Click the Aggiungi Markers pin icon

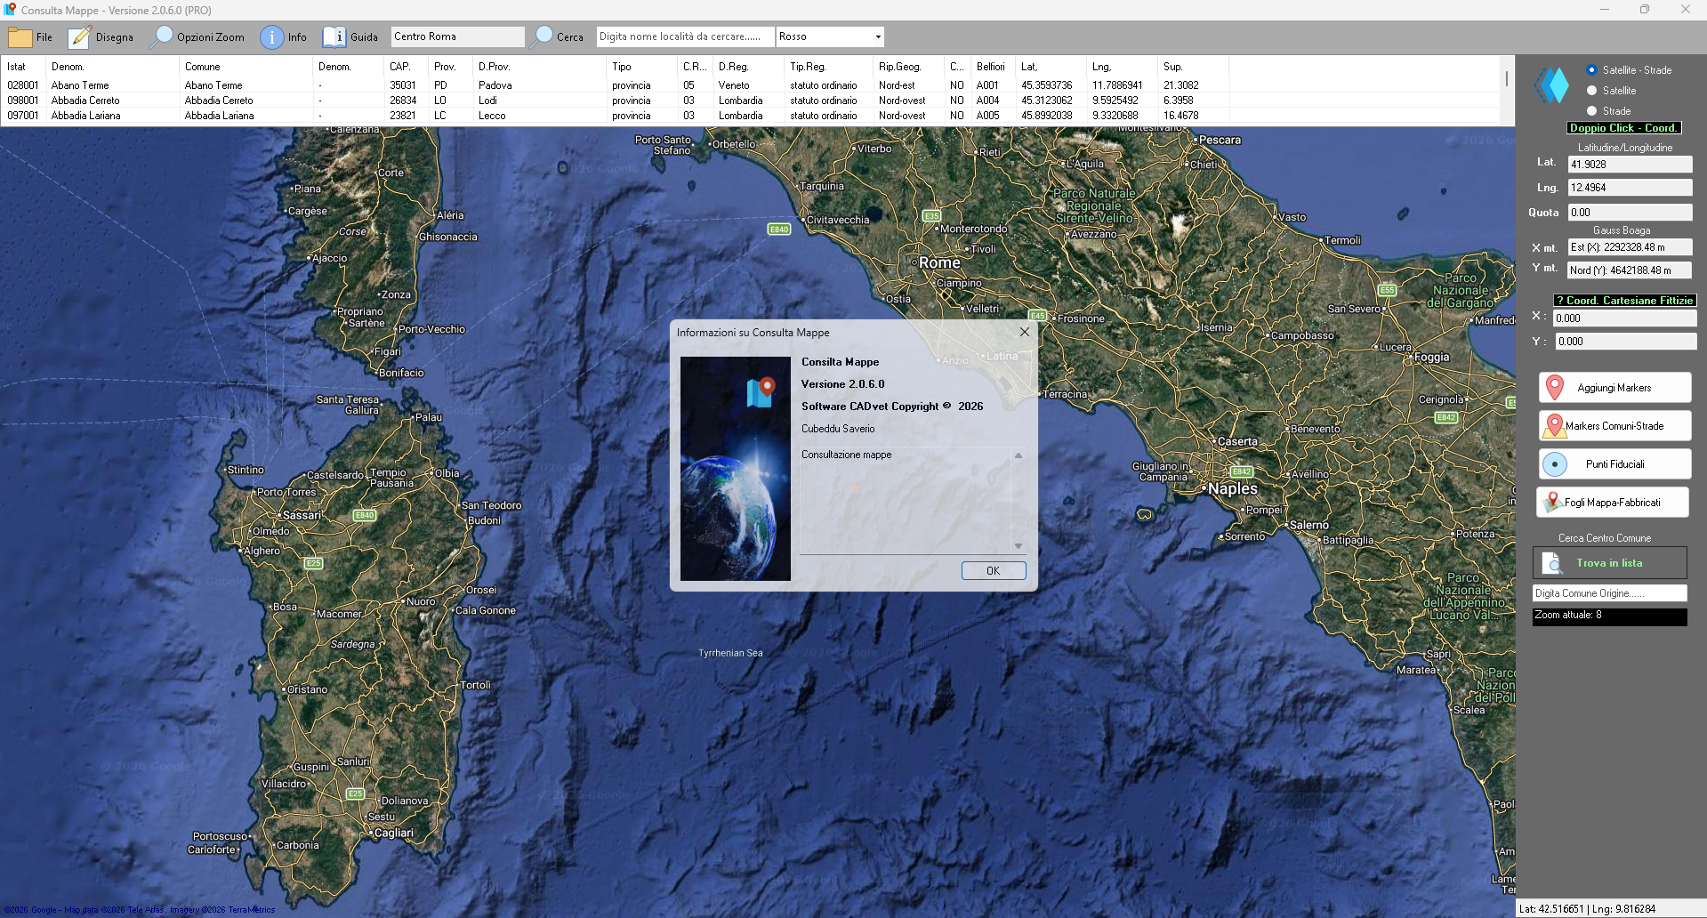click(1555, 387)
